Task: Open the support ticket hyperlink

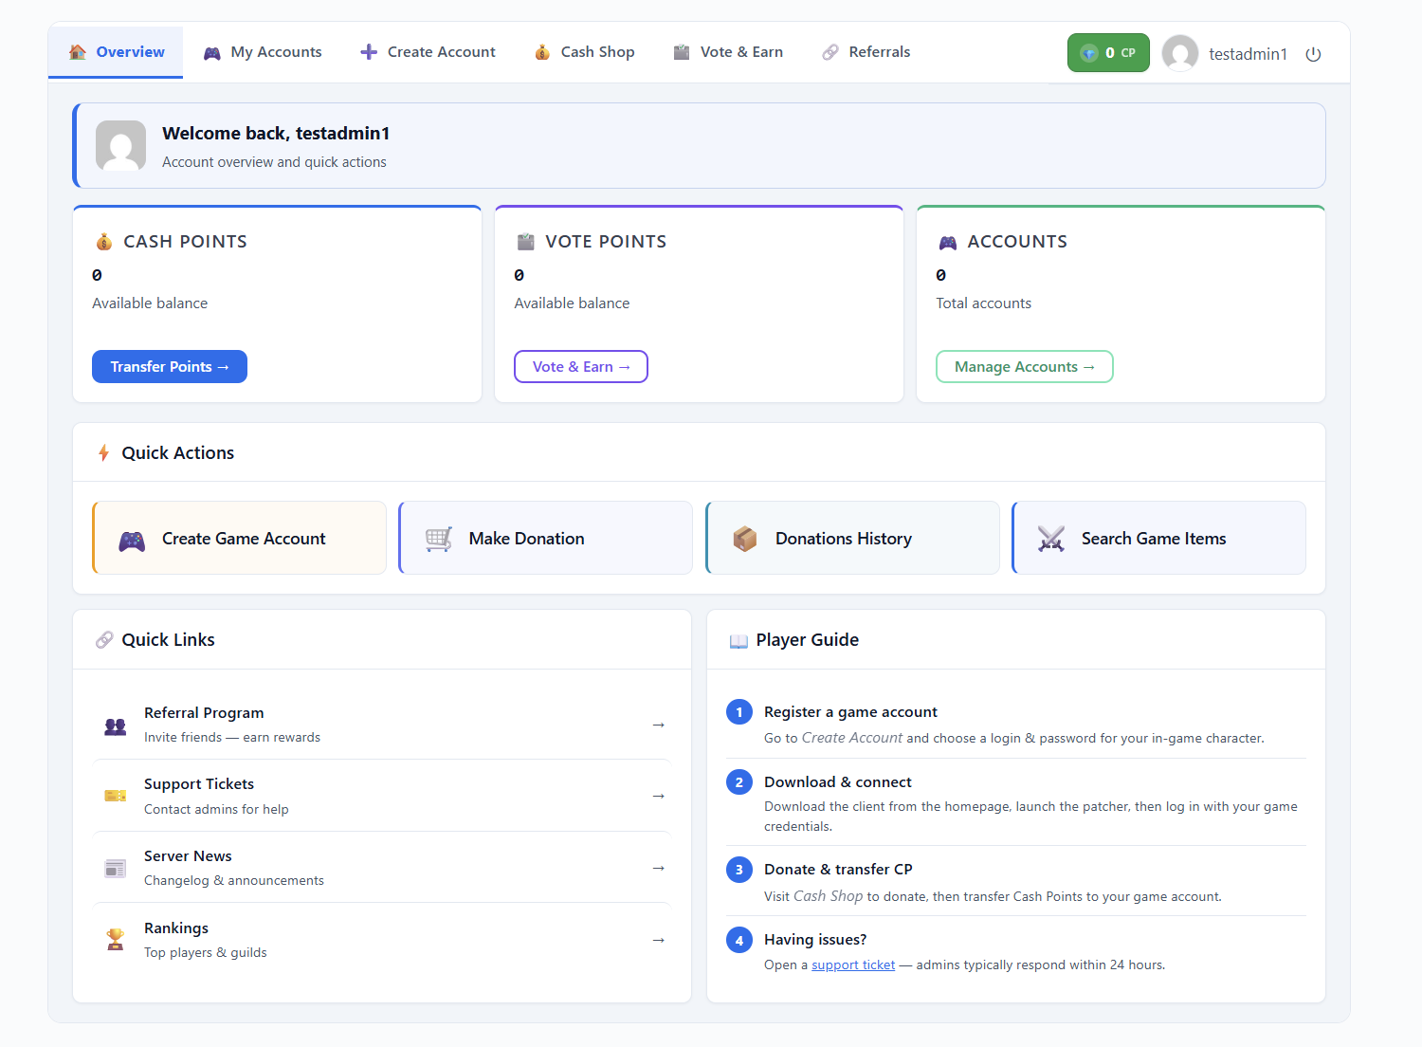Action: (x=853, y=965)
